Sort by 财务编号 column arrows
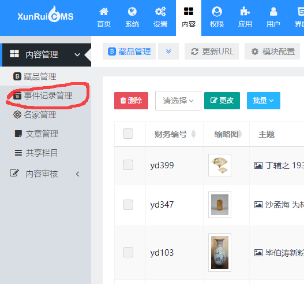 (193, 134)
